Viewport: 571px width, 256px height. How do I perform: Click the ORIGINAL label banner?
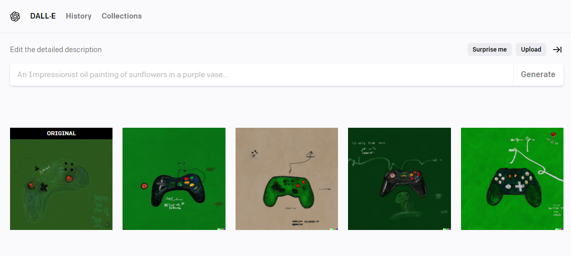[x=61, y=133]
